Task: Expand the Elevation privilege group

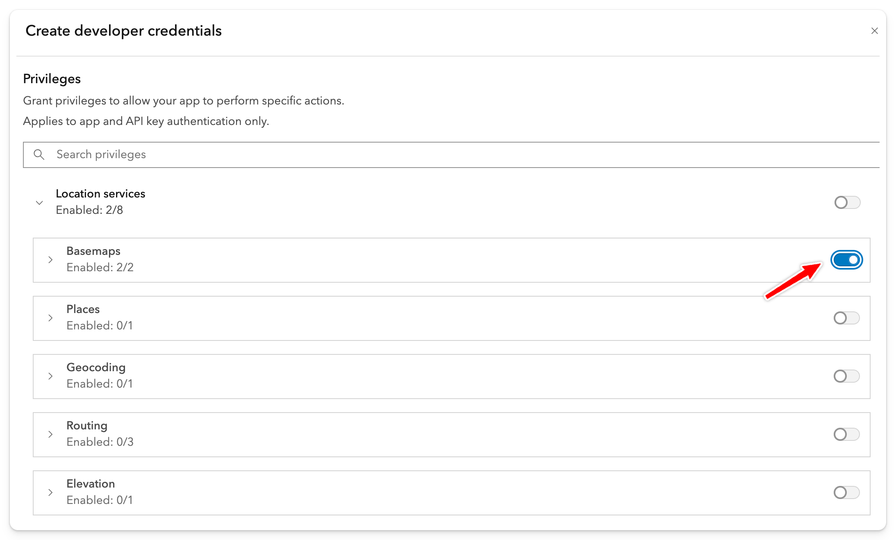Action: (x=50, y=492)
